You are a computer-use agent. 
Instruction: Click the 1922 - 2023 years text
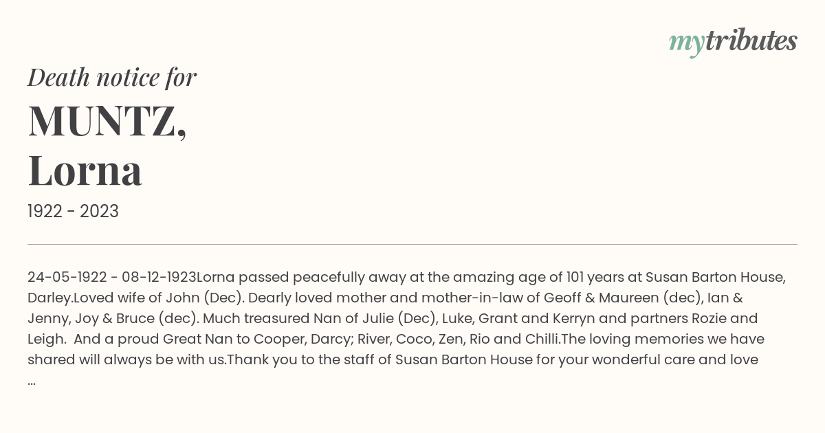tap(73, 212)
